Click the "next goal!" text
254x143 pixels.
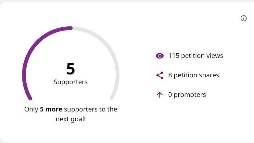click(x=70, y=119)
